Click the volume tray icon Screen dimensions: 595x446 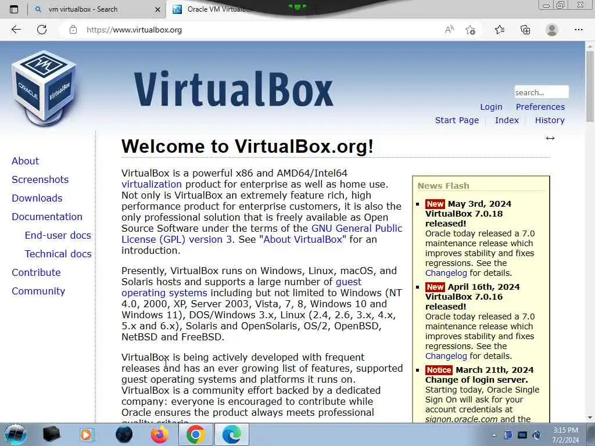pyautogui.click(x=536, y=435)
